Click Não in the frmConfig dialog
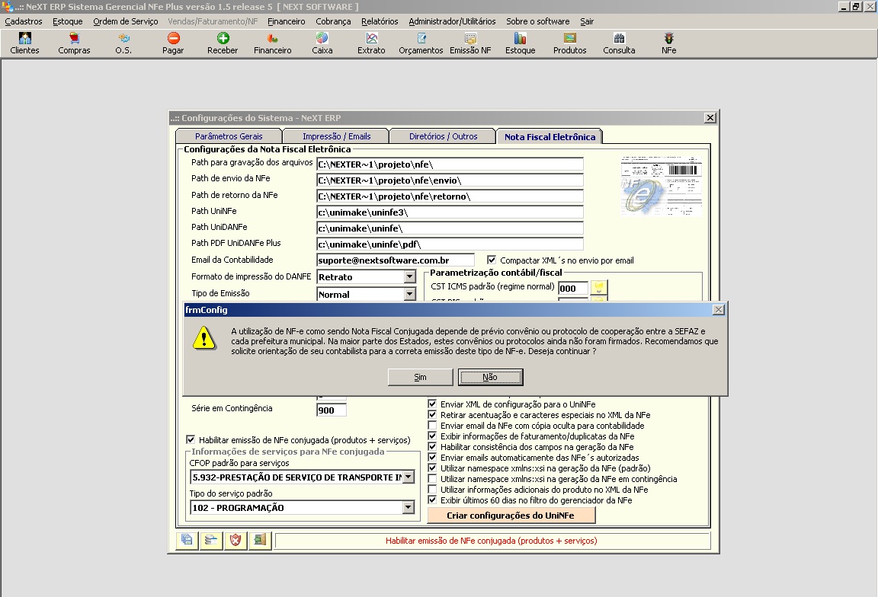878x597 pixels. pyautogui.click(x=490, y=376)
